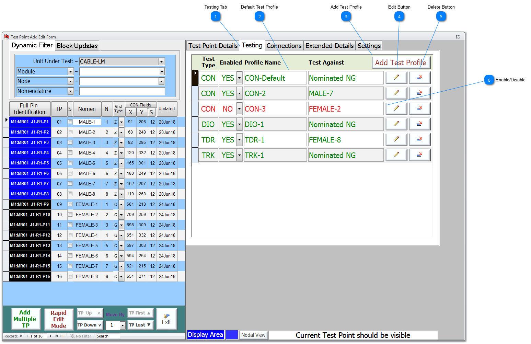Edit the CON-3 profile with the pencil icon
The image size is (531, 344).
pos(396,108)
